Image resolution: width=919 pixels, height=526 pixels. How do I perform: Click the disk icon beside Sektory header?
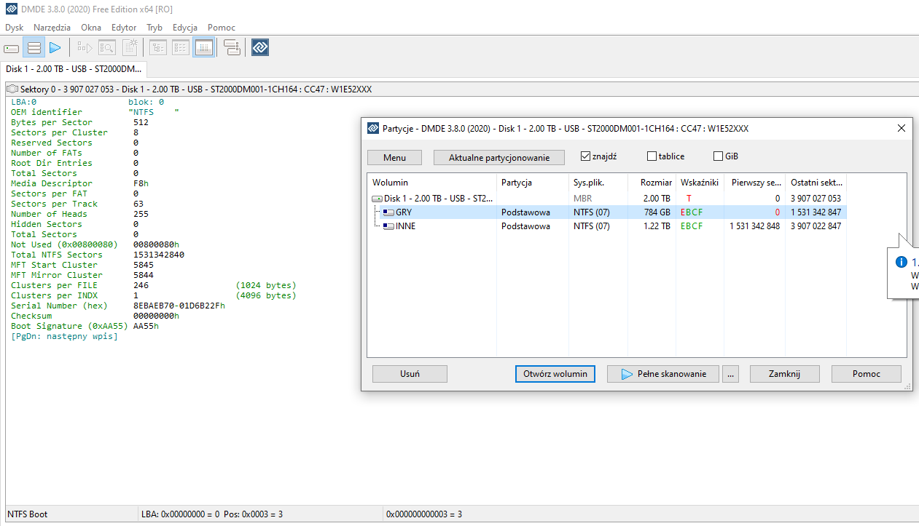[x=12, y=89]
